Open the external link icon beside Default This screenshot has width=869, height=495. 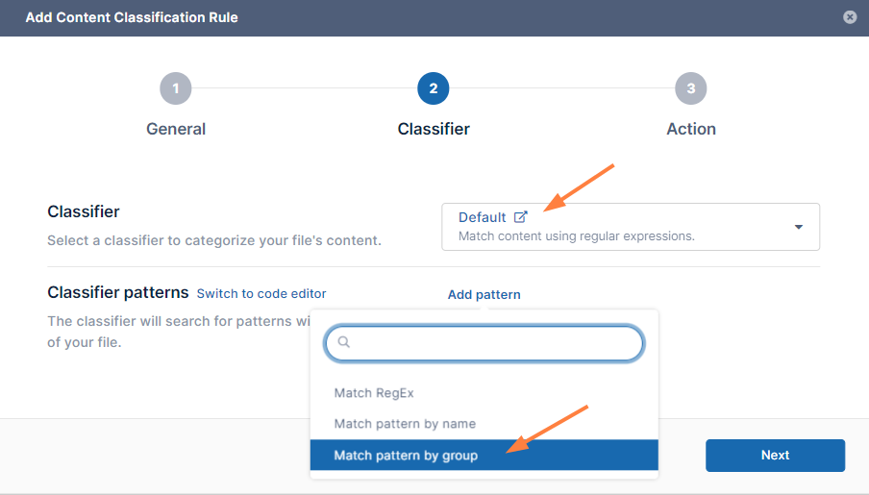tap(521, 217)
